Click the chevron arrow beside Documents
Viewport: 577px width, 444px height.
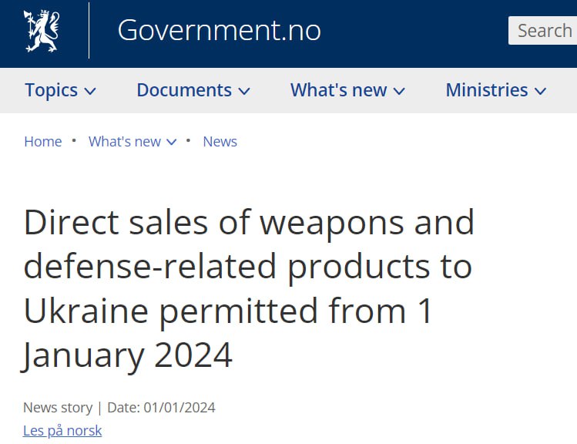244,92
